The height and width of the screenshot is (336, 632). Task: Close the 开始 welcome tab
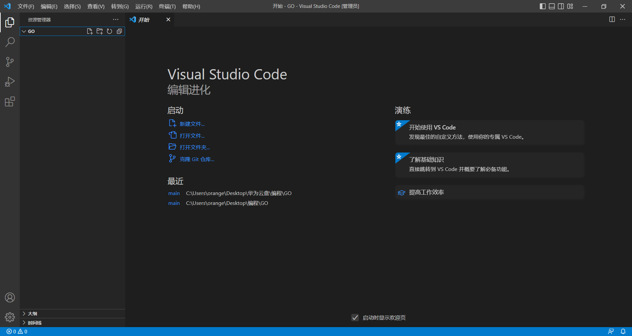click(168, 19)
